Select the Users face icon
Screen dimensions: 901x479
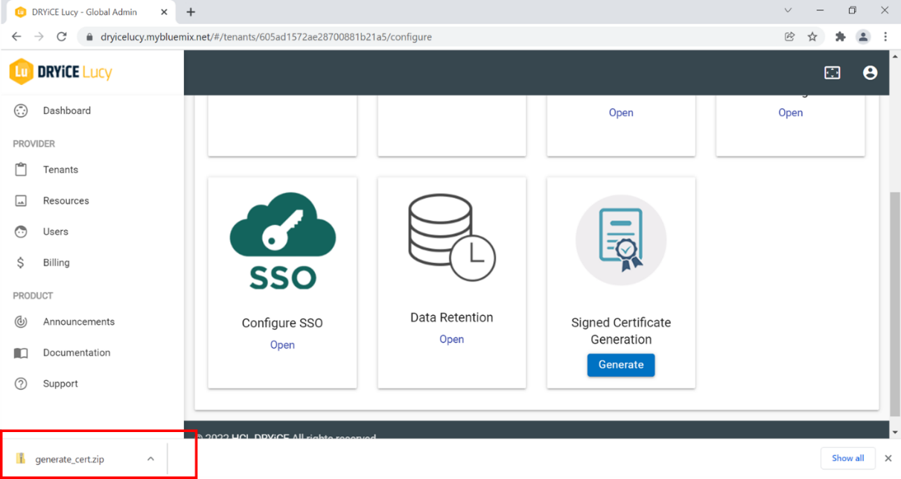click(21, 232)
